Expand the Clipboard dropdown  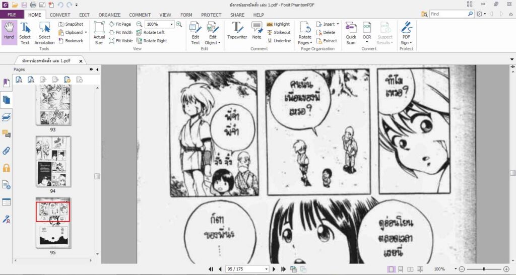[x=86, y=32]
